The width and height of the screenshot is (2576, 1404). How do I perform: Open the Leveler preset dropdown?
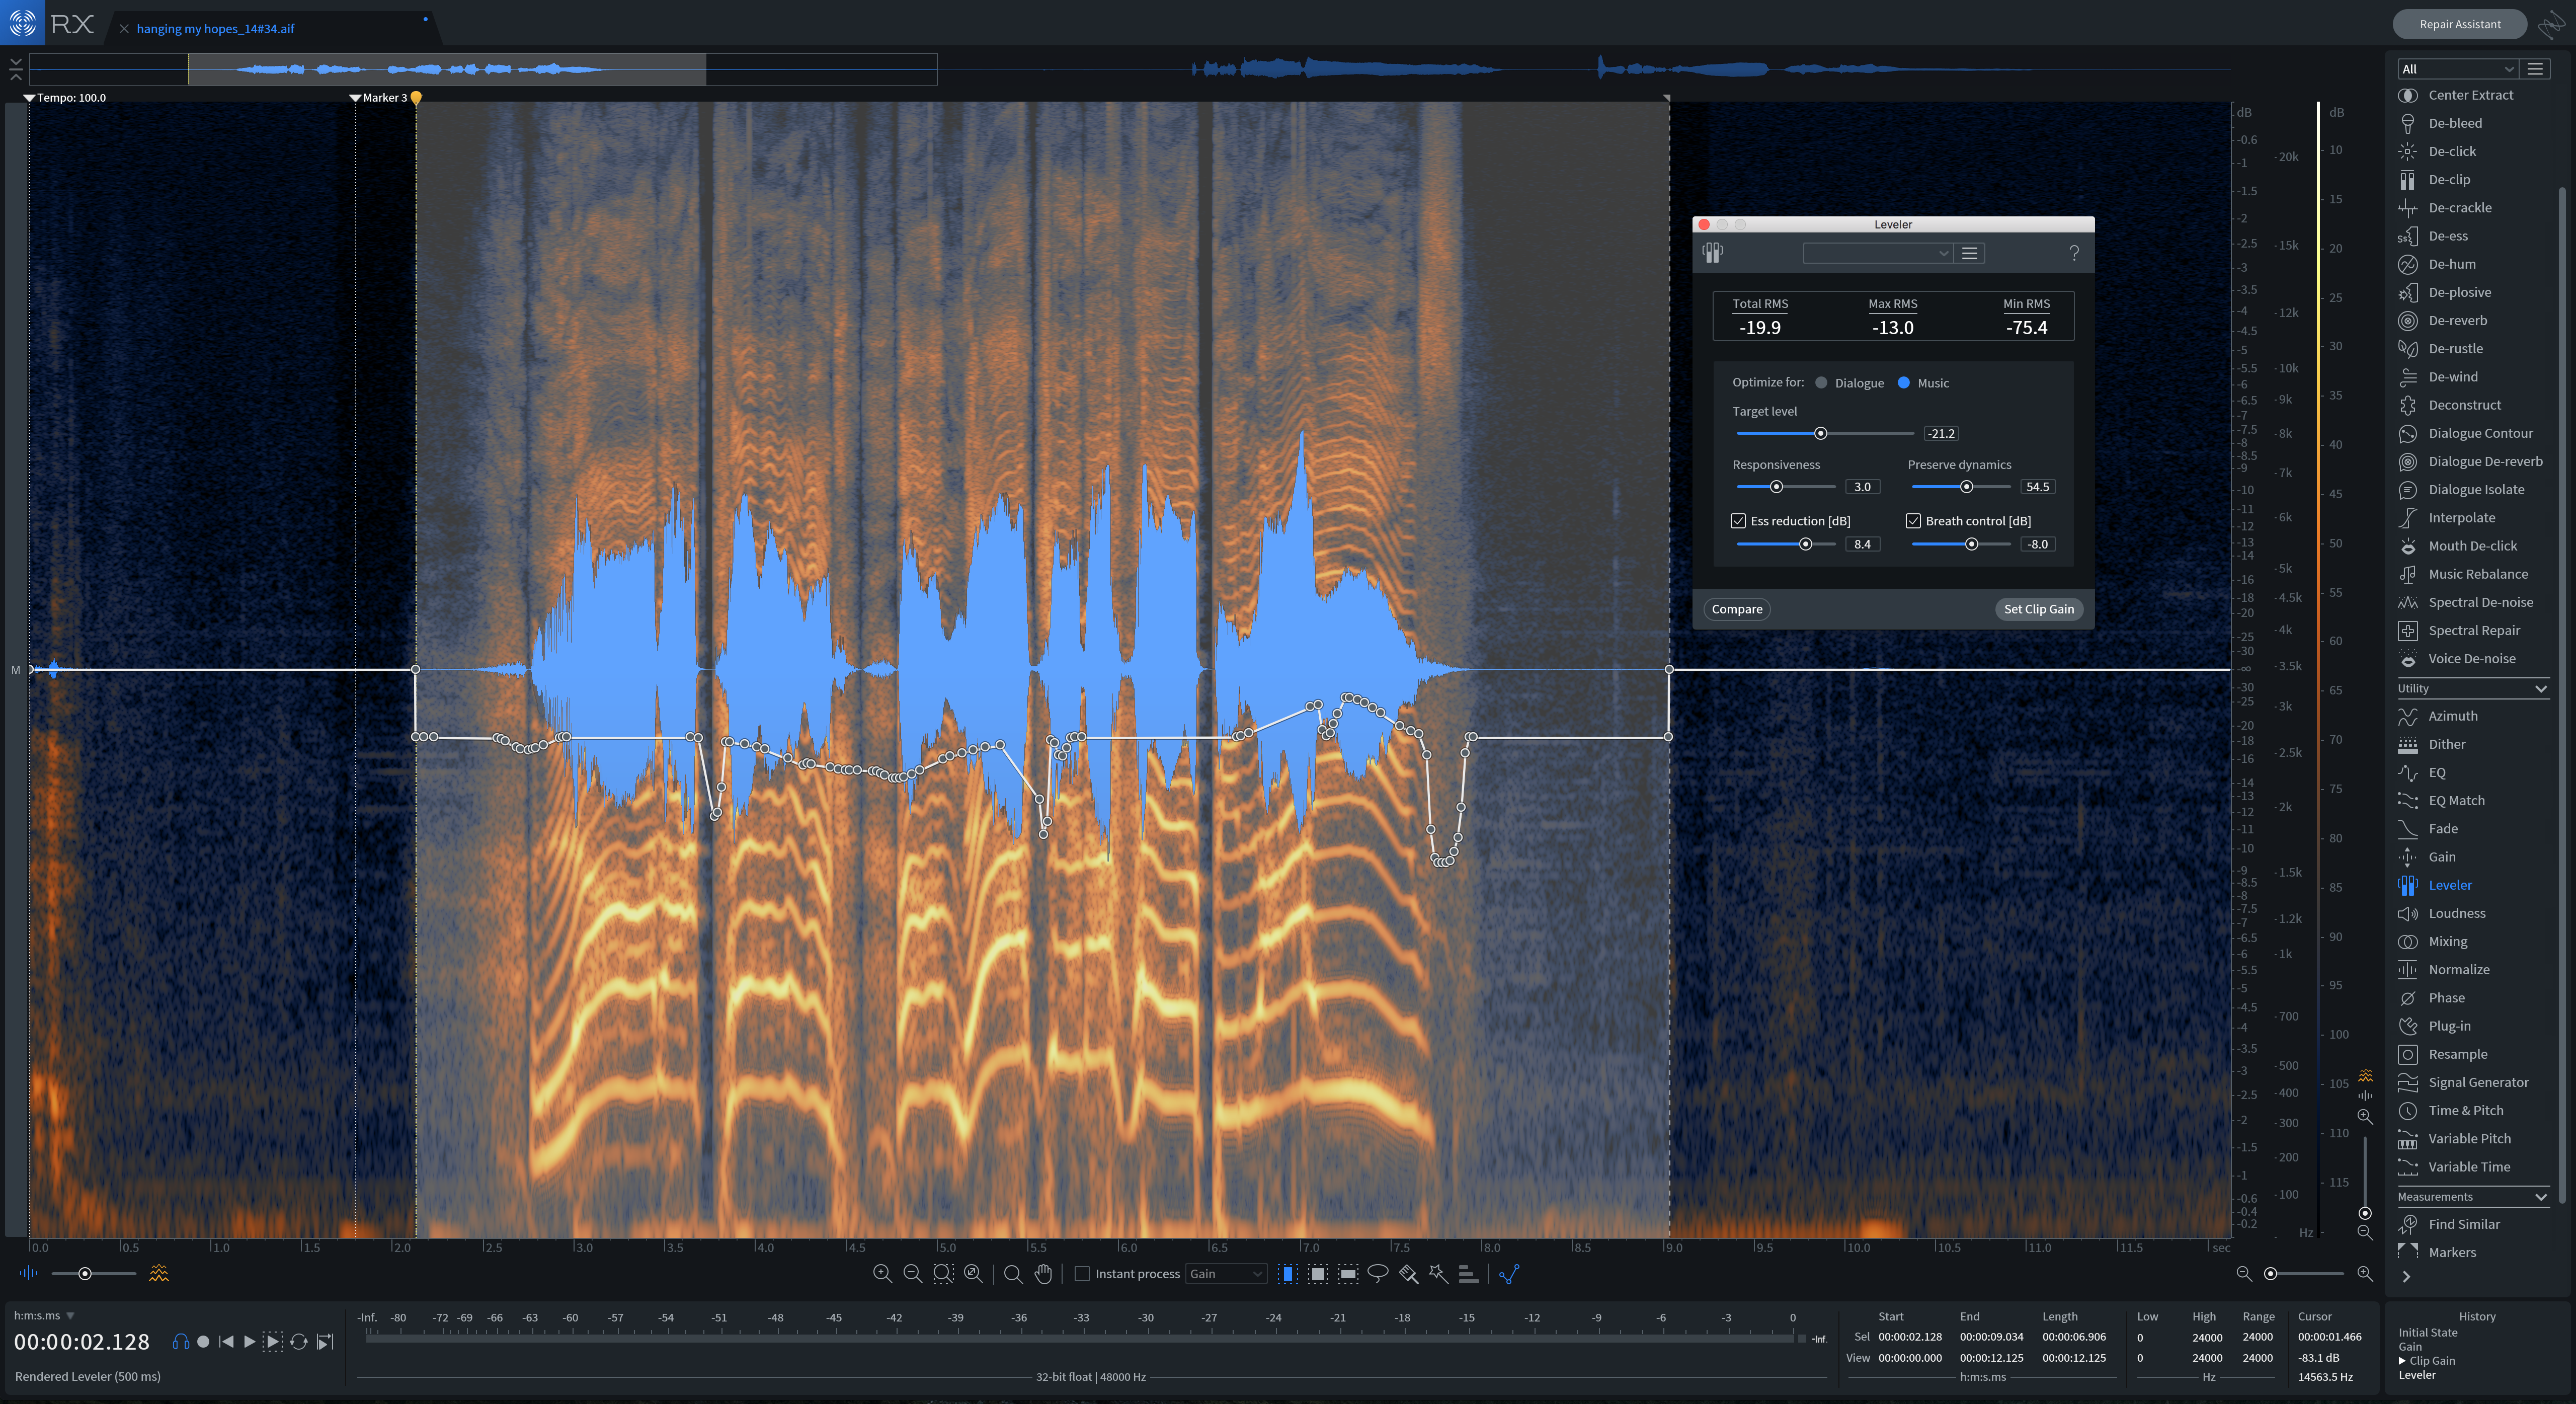point(1878,253)
